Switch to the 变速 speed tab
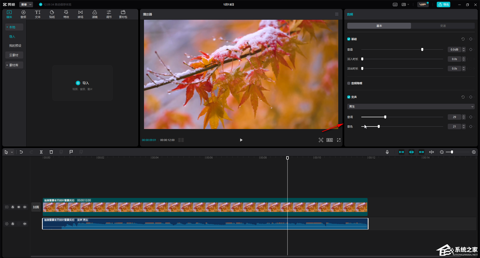This screenshot has width=480, height=258. (x=443, y=26)
